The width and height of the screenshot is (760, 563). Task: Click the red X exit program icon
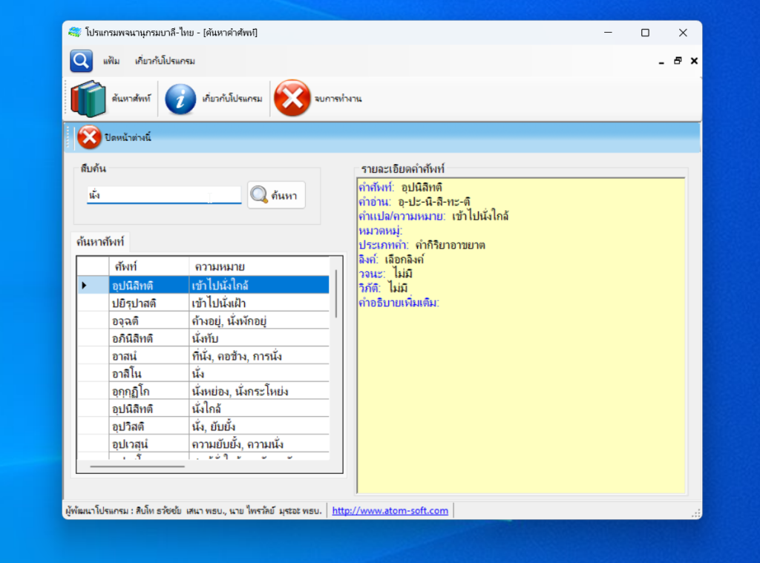click(x=292, y=99)
